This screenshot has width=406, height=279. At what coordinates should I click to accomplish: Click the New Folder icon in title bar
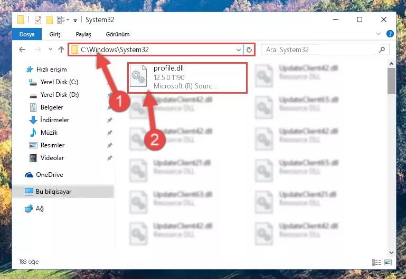(50, 19)
